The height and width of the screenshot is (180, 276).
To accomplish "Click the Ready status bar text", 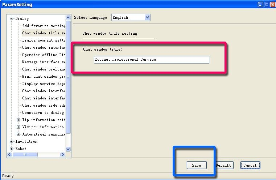I will 8,176.
